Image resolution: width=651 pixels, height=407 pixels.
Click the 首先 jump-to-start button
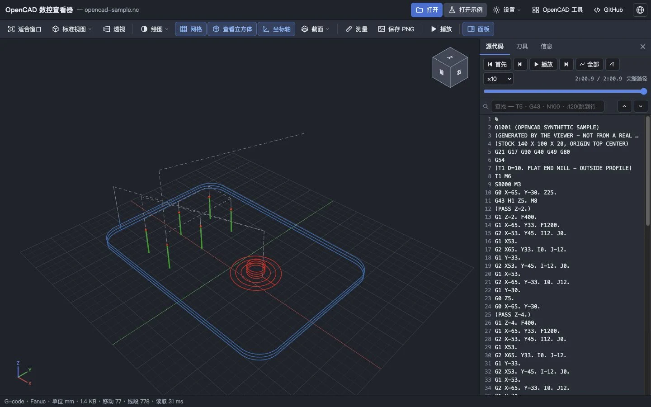[x=497, y=64]
